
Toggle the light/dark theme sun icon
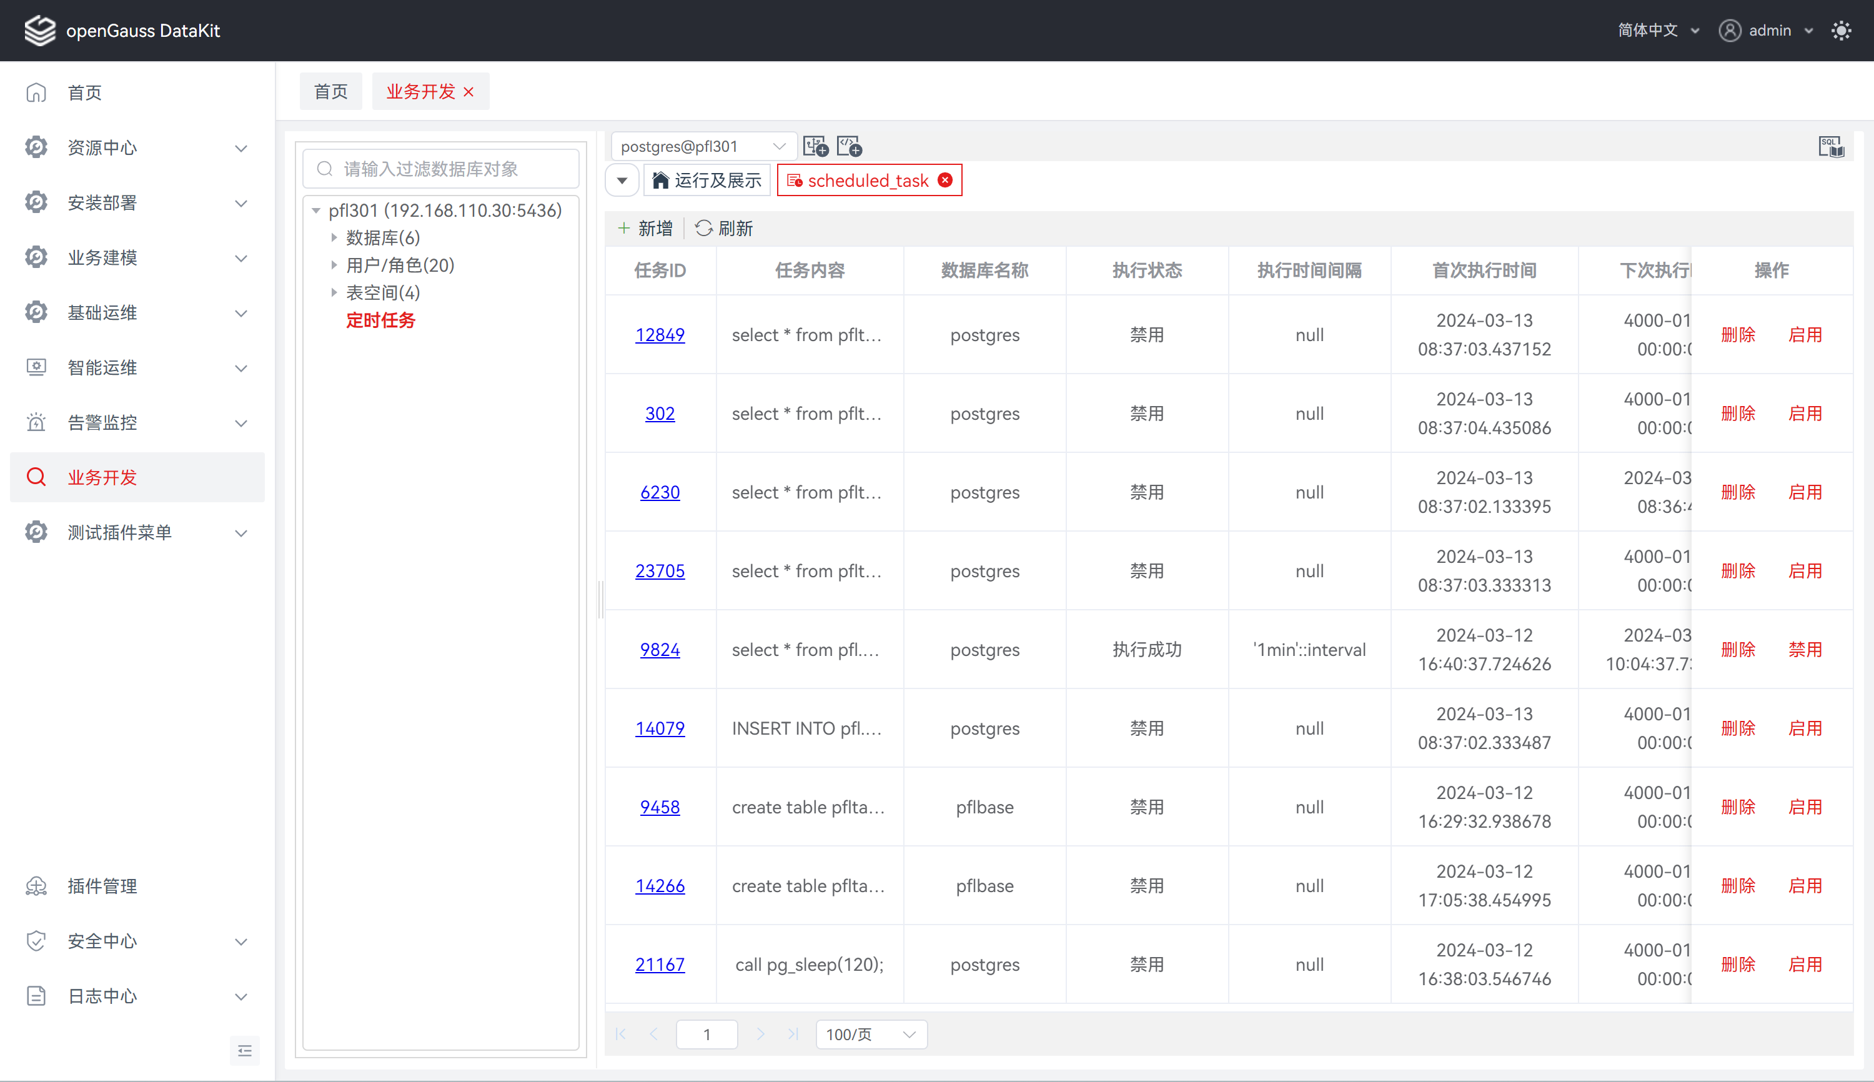pos(1840,31)
